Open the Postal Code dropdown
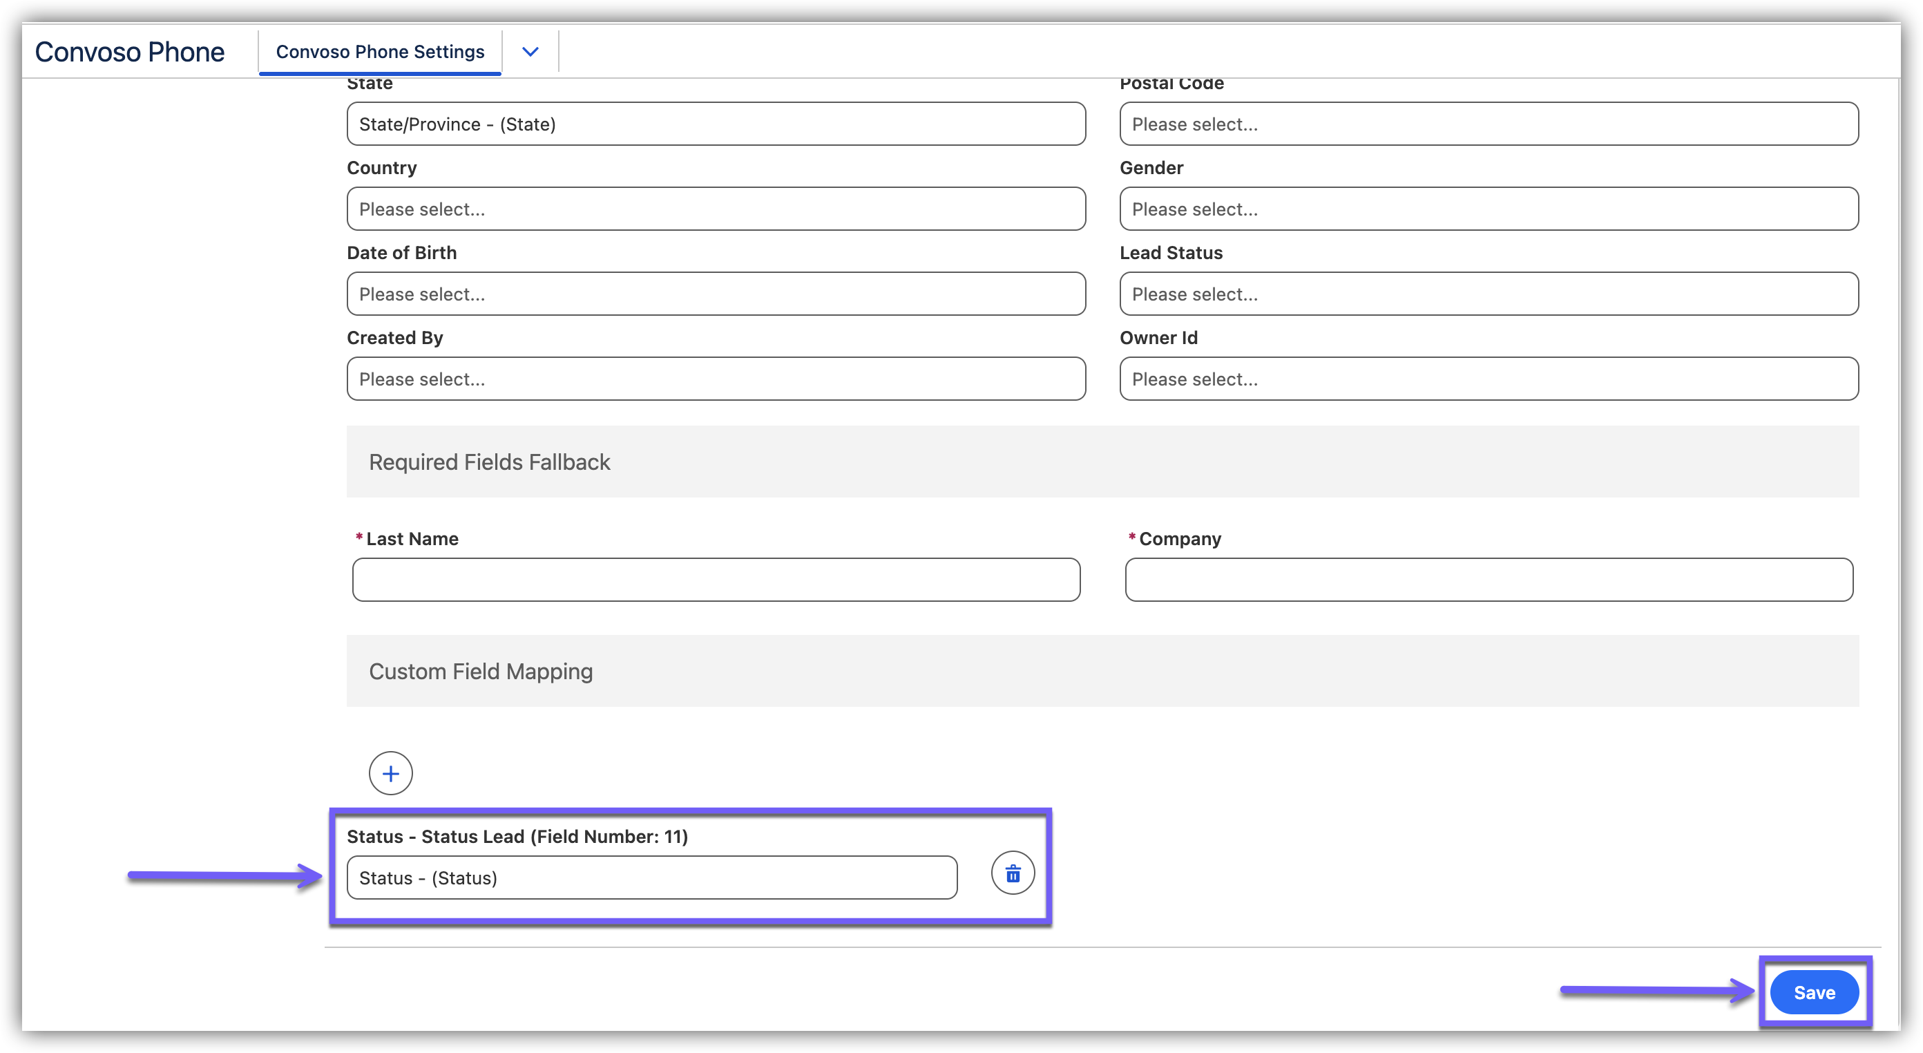Viewport: 1923px width, 1053px height. 1488,124
